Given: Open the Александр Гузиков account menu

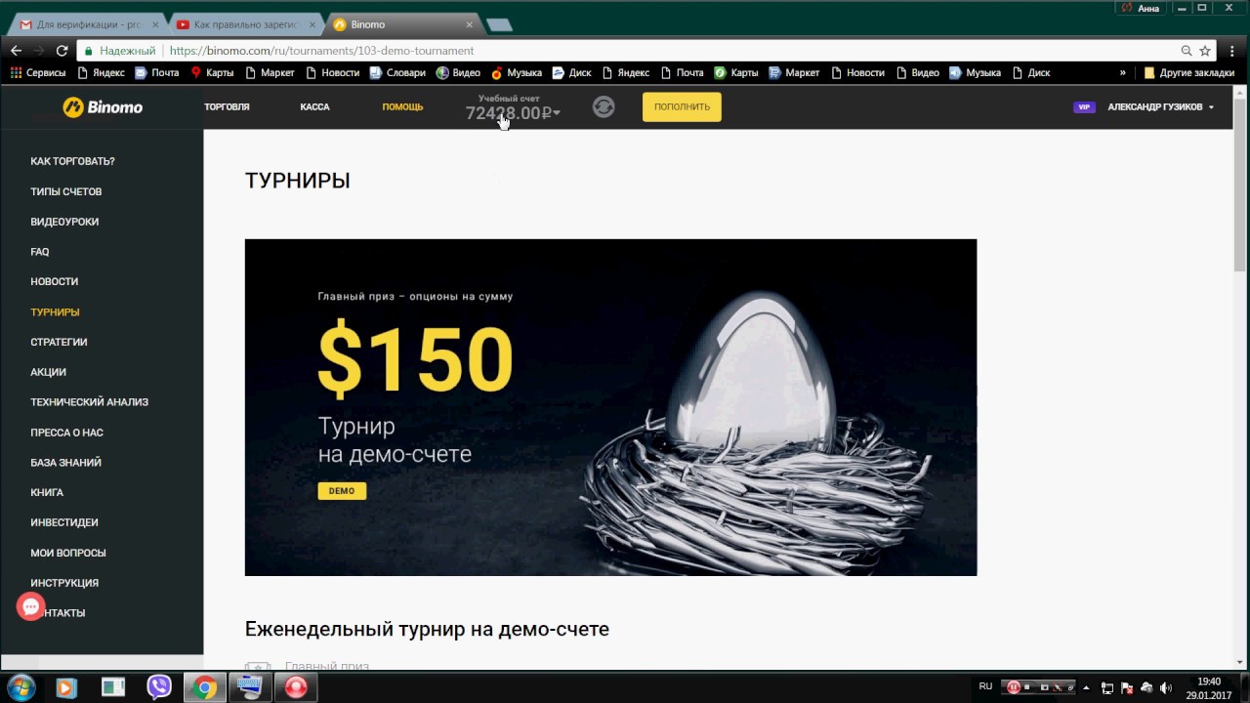Looking at the screenshot, I should [x=1160, y=107].
